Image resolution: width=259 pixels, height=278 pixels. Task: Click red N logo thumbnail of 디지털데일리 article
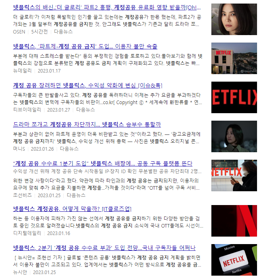(x=234, y=221)
